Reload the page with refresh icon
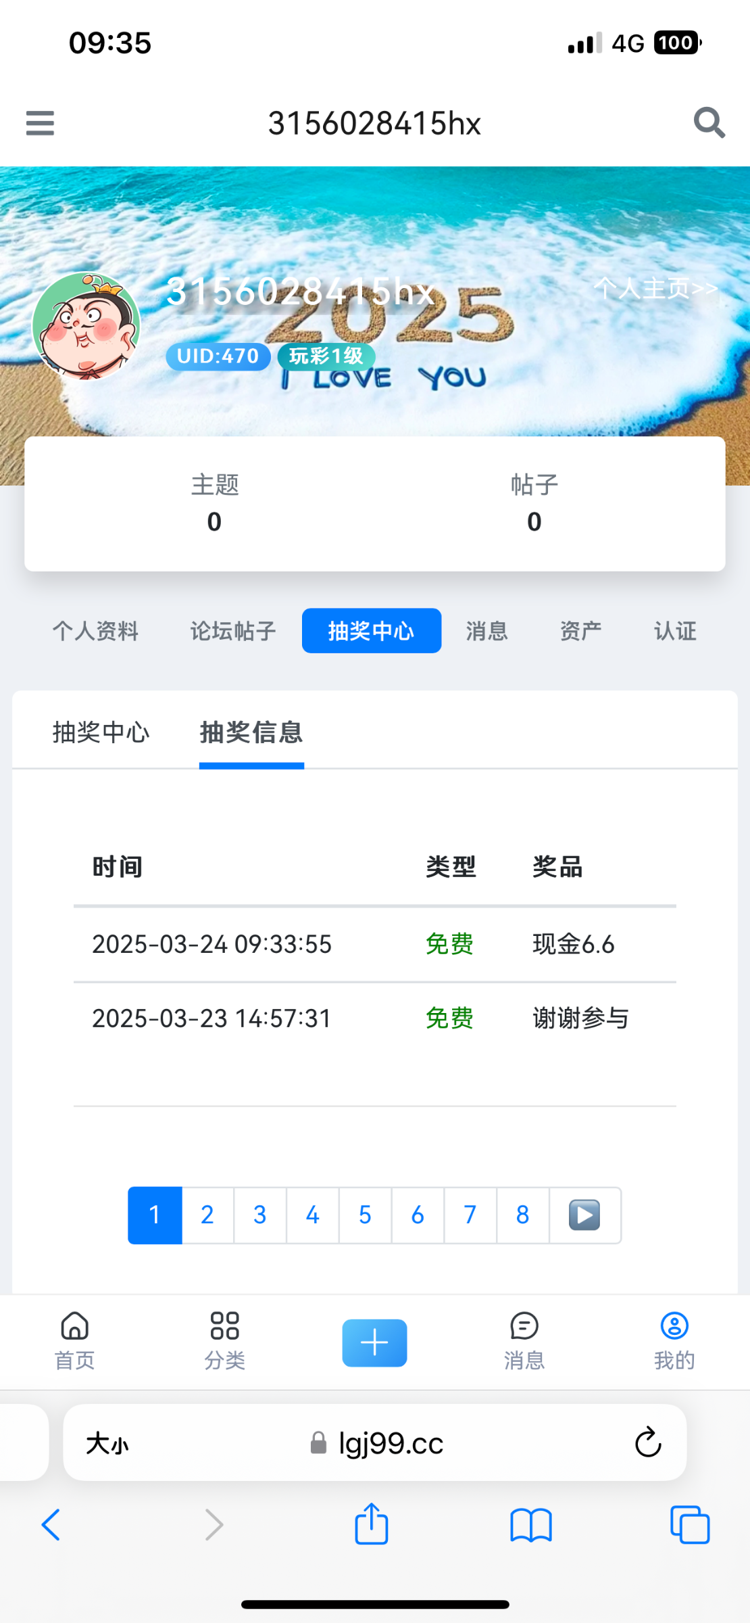Image resolution: width=750 pixels, height=1623 pixels. point(647,1442)
